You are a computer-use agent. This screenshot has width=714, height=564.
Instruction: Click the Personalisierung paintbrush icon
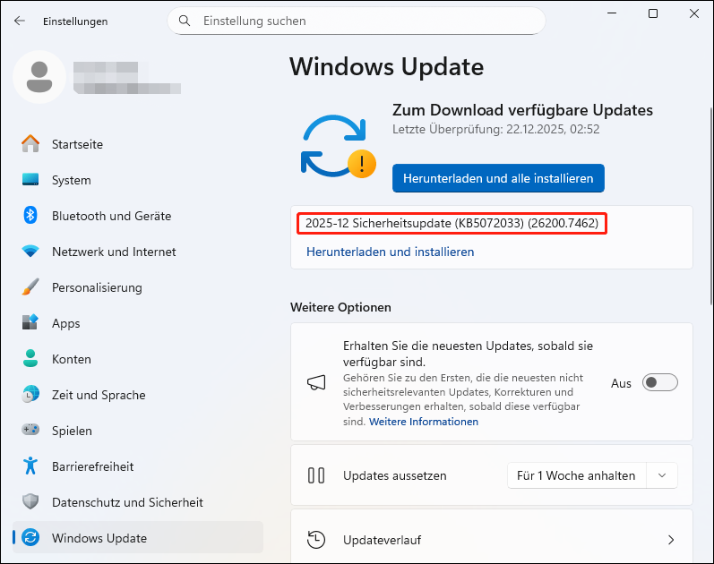click(x=30, y=286)
